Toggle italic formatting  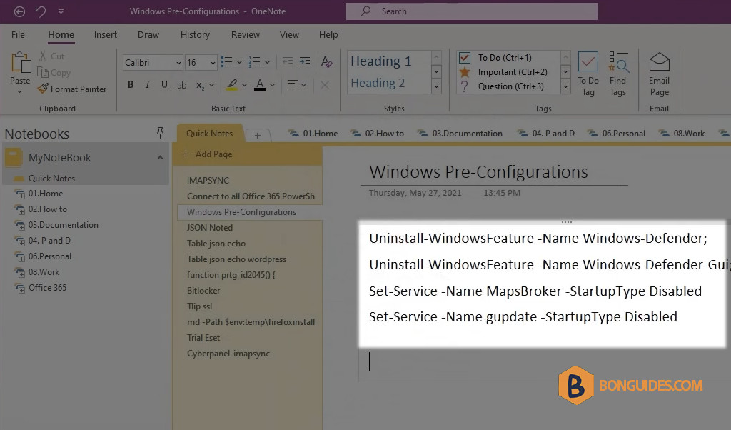147,85
